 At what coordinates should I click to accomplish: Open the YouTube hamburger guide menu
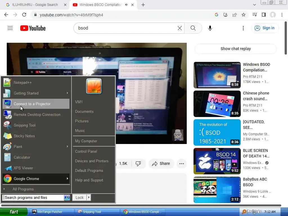(10, 28)
